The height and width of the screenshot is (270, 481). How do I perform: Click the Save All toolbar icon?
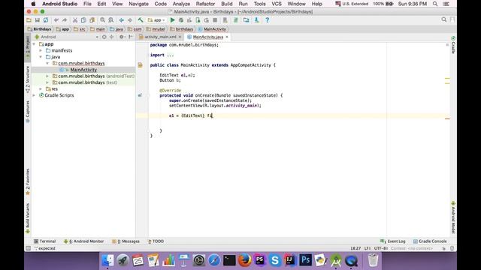[37, 20]
